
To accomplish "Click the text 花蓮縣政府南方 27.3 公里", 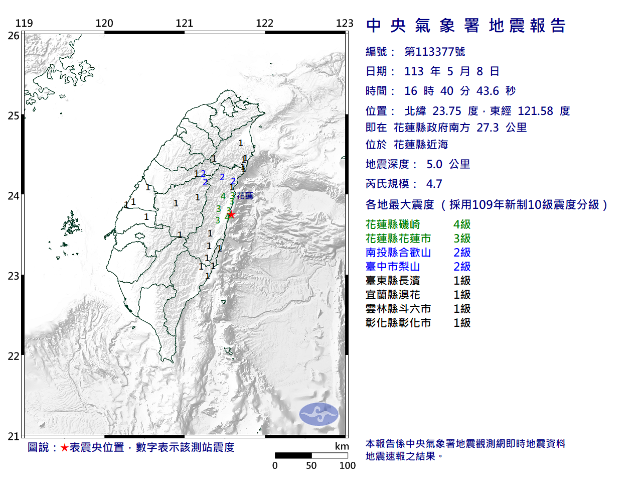I will coord(460,128).
